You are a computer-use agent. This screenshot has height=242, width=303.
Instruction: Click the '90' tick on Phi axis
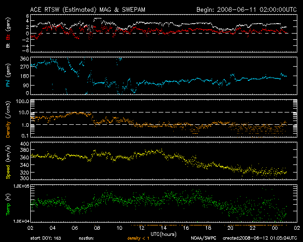point(26,86)
